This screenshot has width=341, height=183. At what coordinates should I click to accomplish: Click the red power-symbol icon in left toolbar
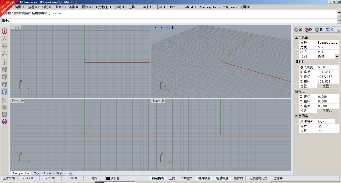coord(4,31)
